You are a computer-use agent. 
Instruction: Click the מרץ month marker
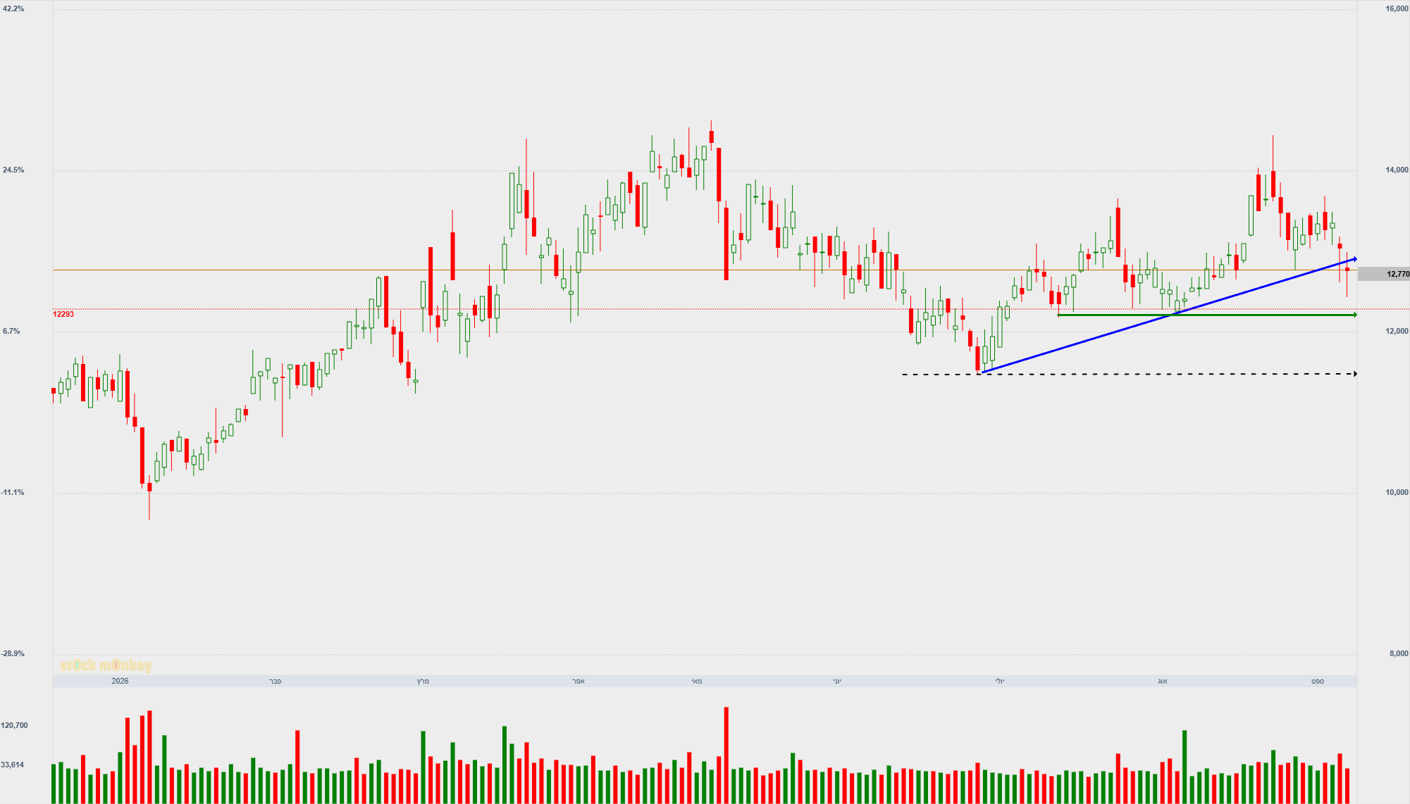(x=423, y=681)
